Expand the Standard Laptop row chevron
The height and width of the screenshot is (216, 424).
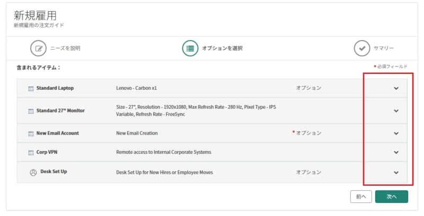[396, 88]
